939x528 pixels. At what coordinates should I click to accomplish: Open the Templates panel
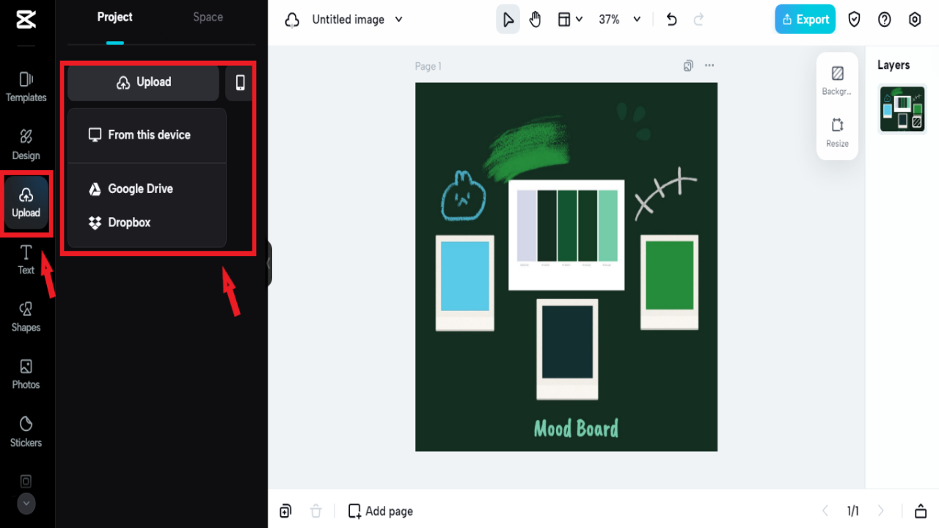coord(26,88)
